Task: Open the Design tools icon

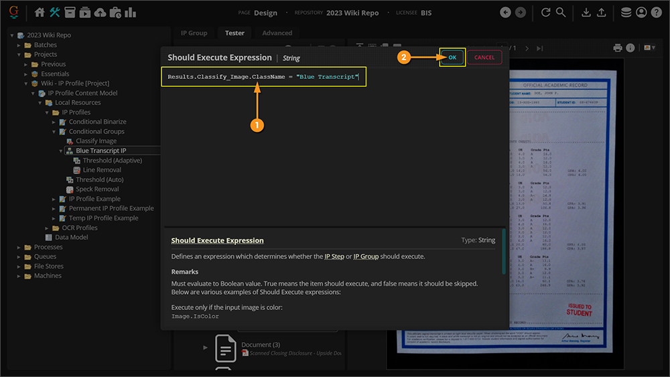Action: pos(55,12)
